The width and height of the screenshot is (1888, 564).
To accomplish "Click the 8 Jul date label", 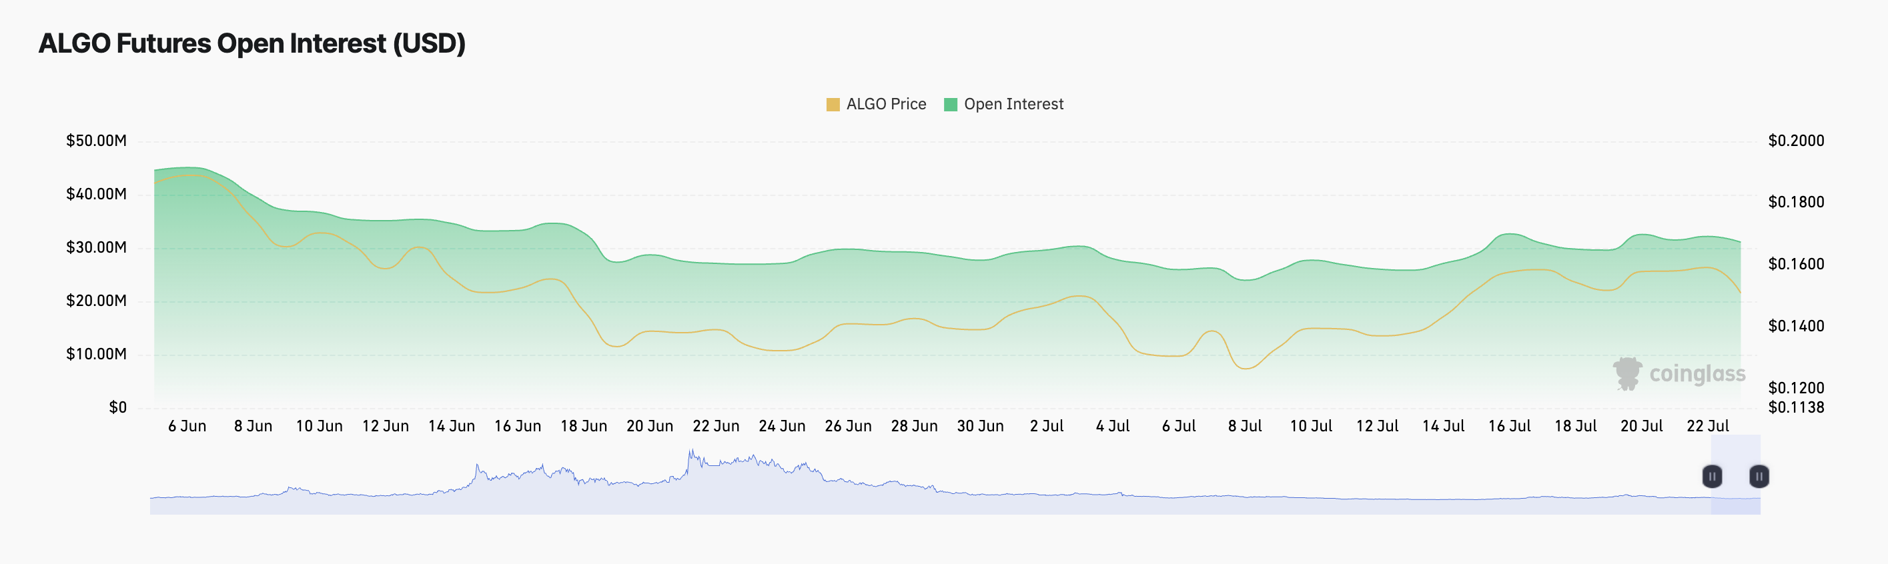I will (1244, 426).
